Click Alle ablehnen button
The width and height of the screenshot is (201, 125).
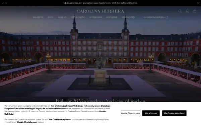coord(151,113)
